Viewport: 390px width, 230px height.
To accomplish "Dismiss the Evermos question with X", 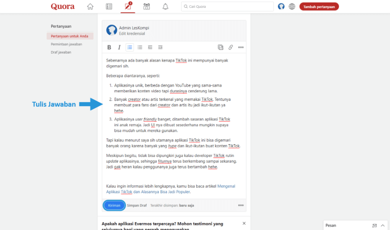I will 244,224.
